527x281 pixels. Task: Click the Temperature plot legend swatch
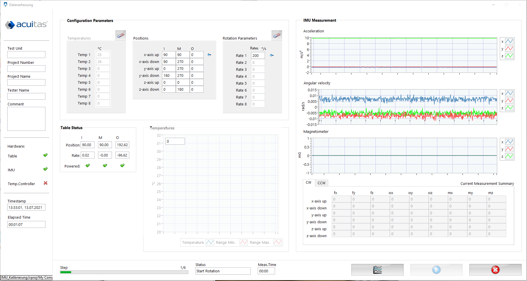(x=210, y=242)
